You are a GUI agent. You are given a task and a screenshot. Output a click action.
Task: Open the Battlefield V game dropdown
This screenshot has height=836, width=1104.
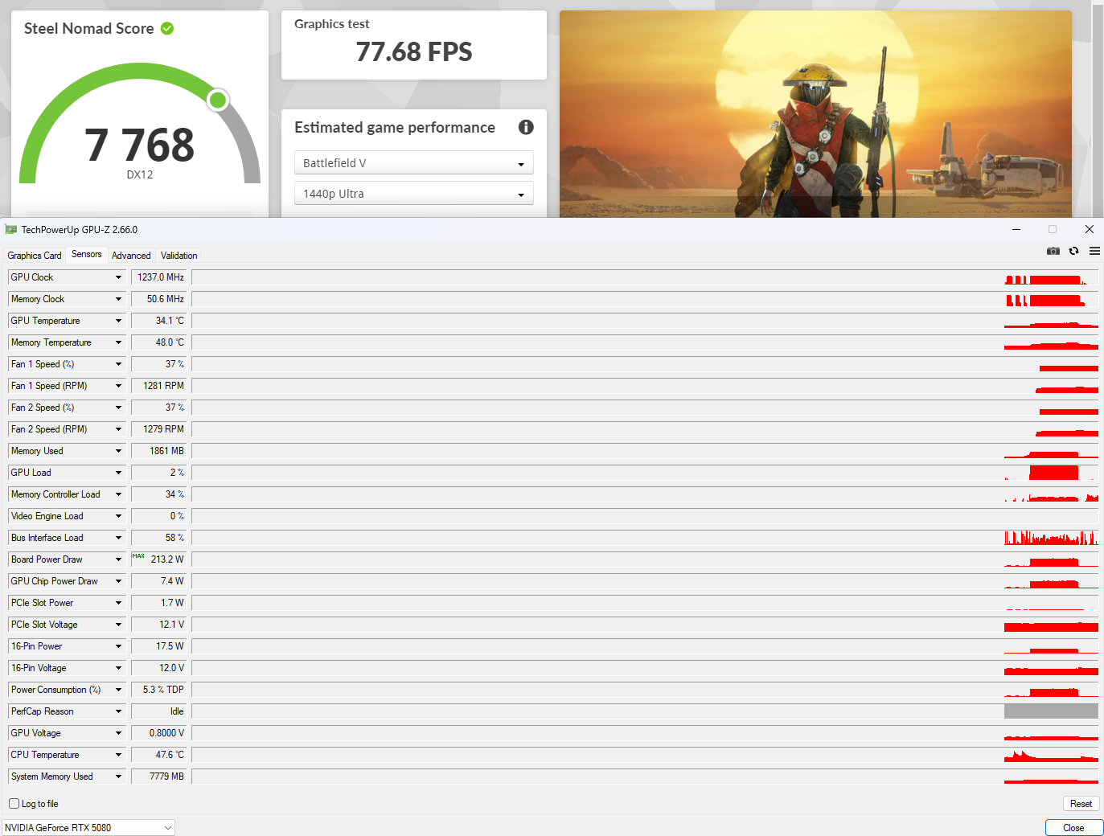coord(414,162)
